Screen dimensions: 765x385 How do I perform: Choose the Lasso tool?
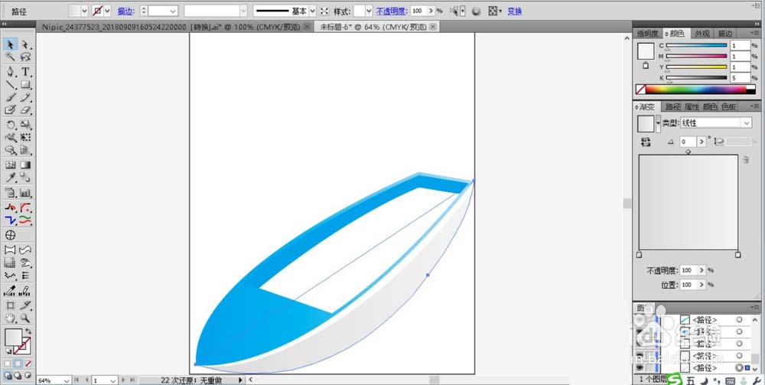click(25, 57)
